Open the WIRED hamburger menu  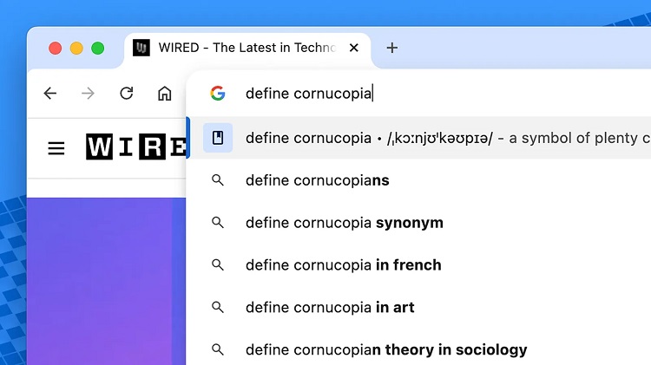[56, 148]
